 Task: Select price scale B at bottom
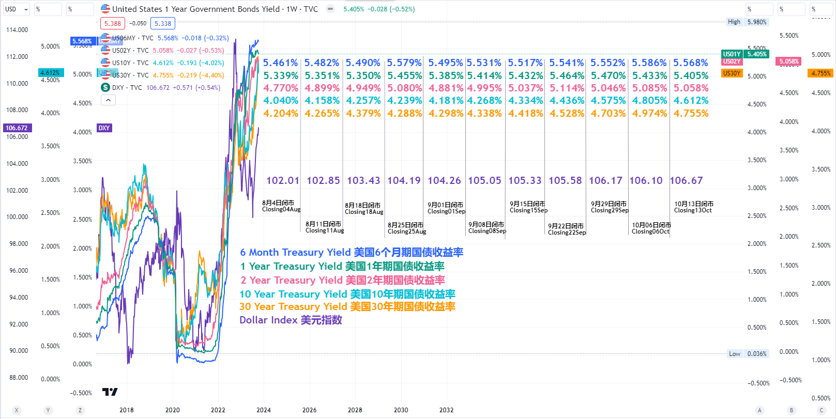(791, 410)
